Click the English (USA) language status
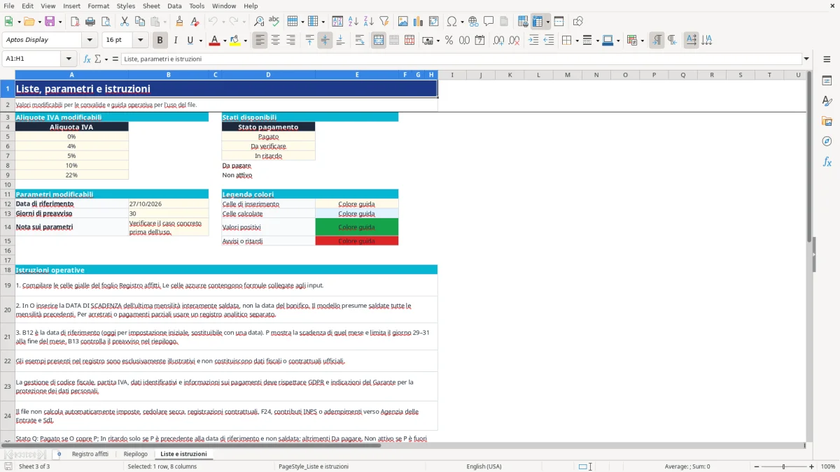The width and height of the screenshot is (840, 472). (484, 466)
